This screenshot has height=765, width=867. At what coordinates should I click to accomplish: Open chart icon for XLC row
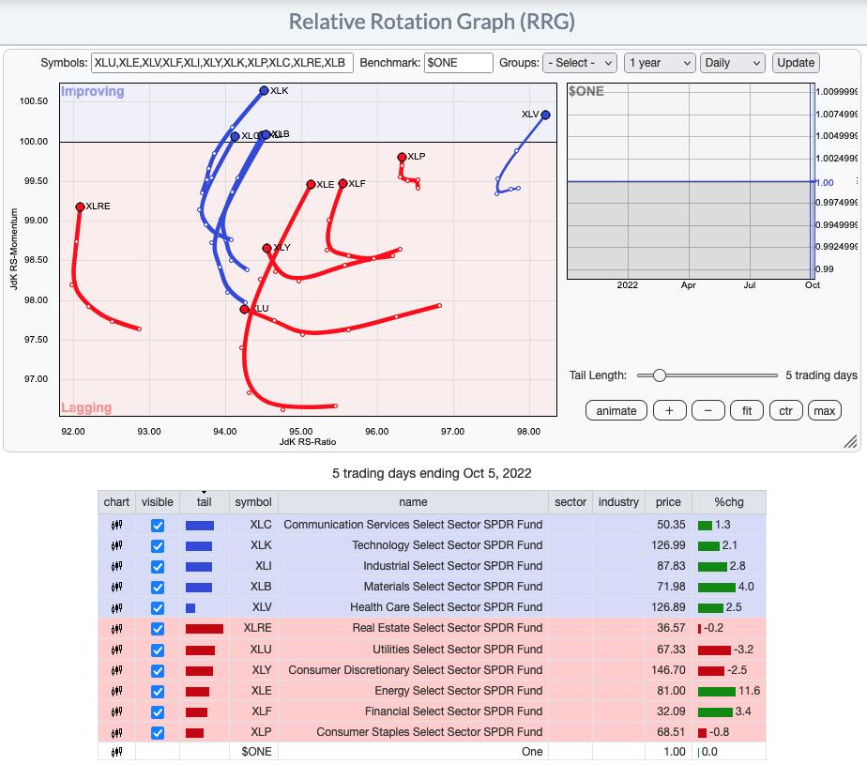click(x=116, y=525)
